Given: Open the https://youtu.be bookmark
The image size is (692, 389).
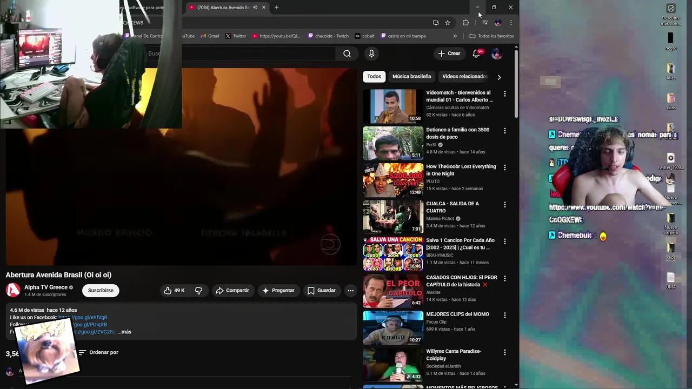Looking at the screenshot, I should pyautogui.click(x=276, y=36).
